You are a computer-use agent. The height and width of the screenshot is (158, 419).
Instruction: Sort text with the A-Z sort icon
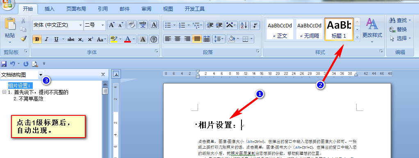244,25
